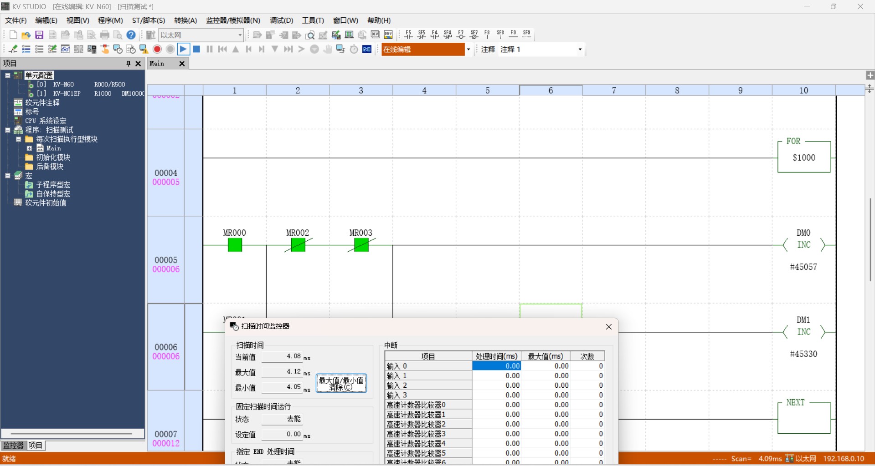
Task: Collapse the 单元配置 tree node
Action: [8, 76]
